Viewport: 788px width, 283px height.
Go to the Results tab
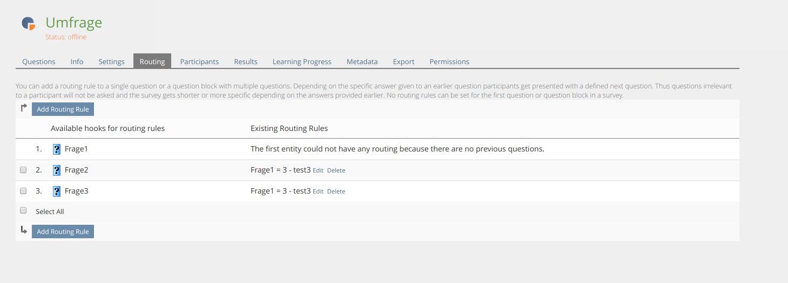tap(246, 61)
